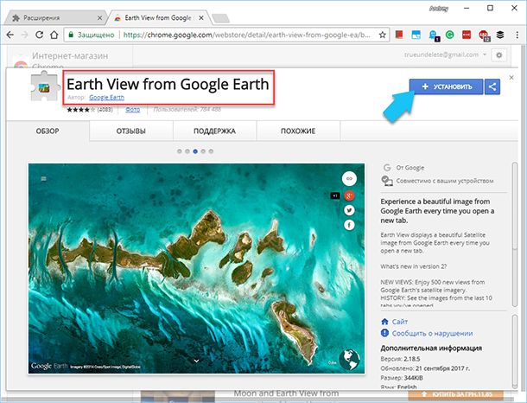Screen dimensions: 527x403
Task: Click the link icon on the screenshot
Action: tap(351, 179)
